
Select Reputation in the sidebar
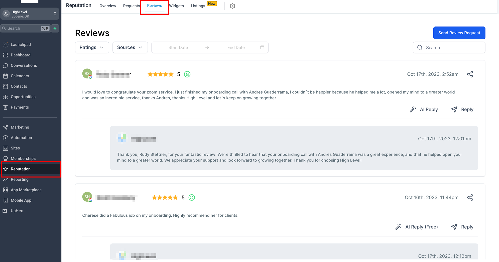(31, 169)
